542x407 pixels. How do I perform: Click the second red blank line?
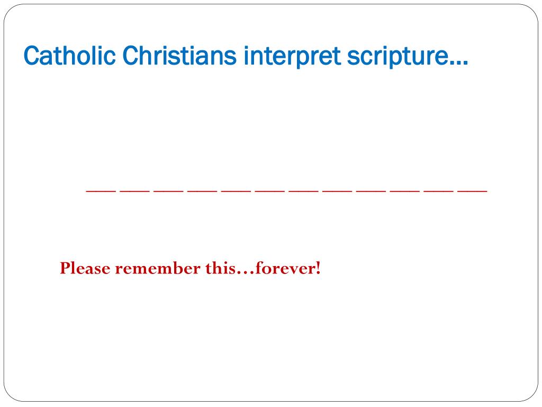click(x=135, y=191)
